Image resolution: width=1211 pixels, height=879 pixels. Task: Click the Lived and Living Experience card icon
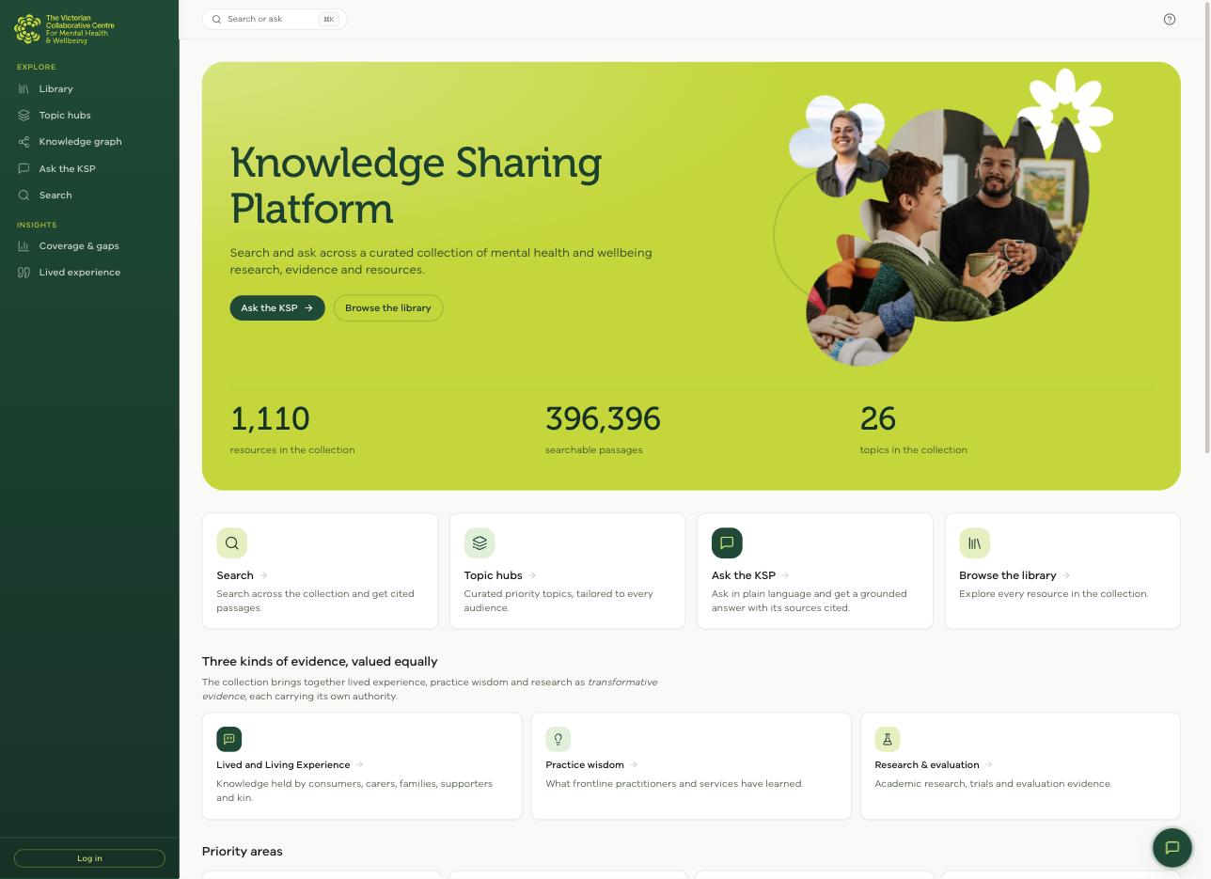pyautogui.click(x=228, y=739)
